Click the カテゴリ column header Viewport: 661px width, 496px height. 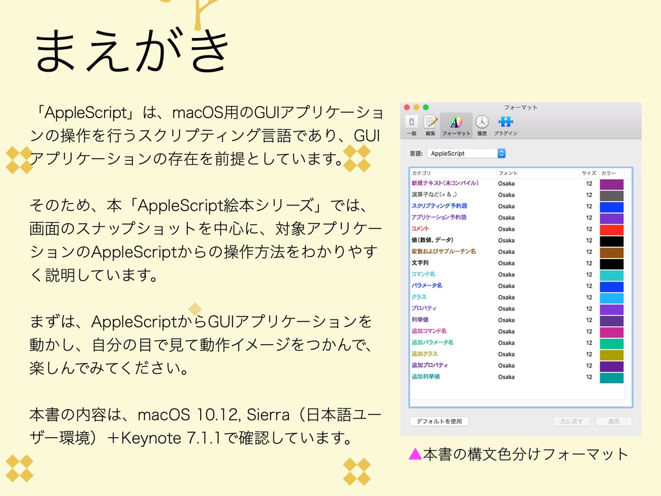click(420, 173)
